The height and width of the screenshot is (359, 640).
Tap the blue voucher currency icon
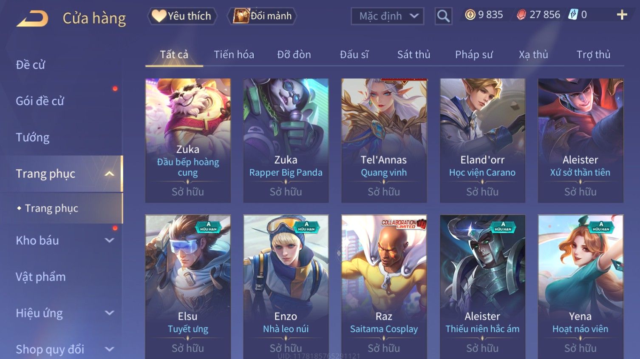point(573,15)
